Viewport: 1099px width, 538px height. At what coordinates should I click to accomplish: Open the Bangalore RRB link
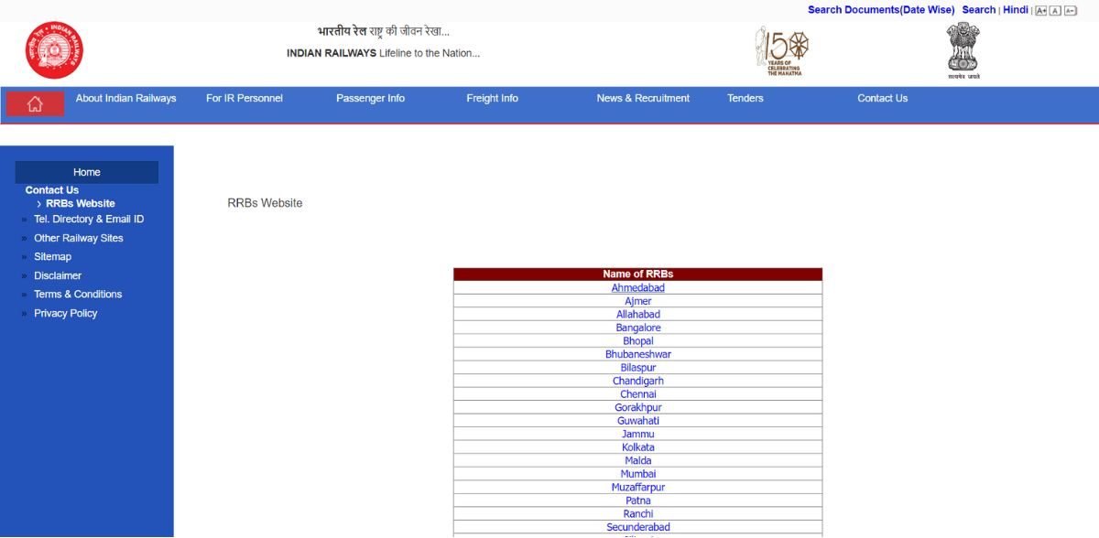(638, 328)
